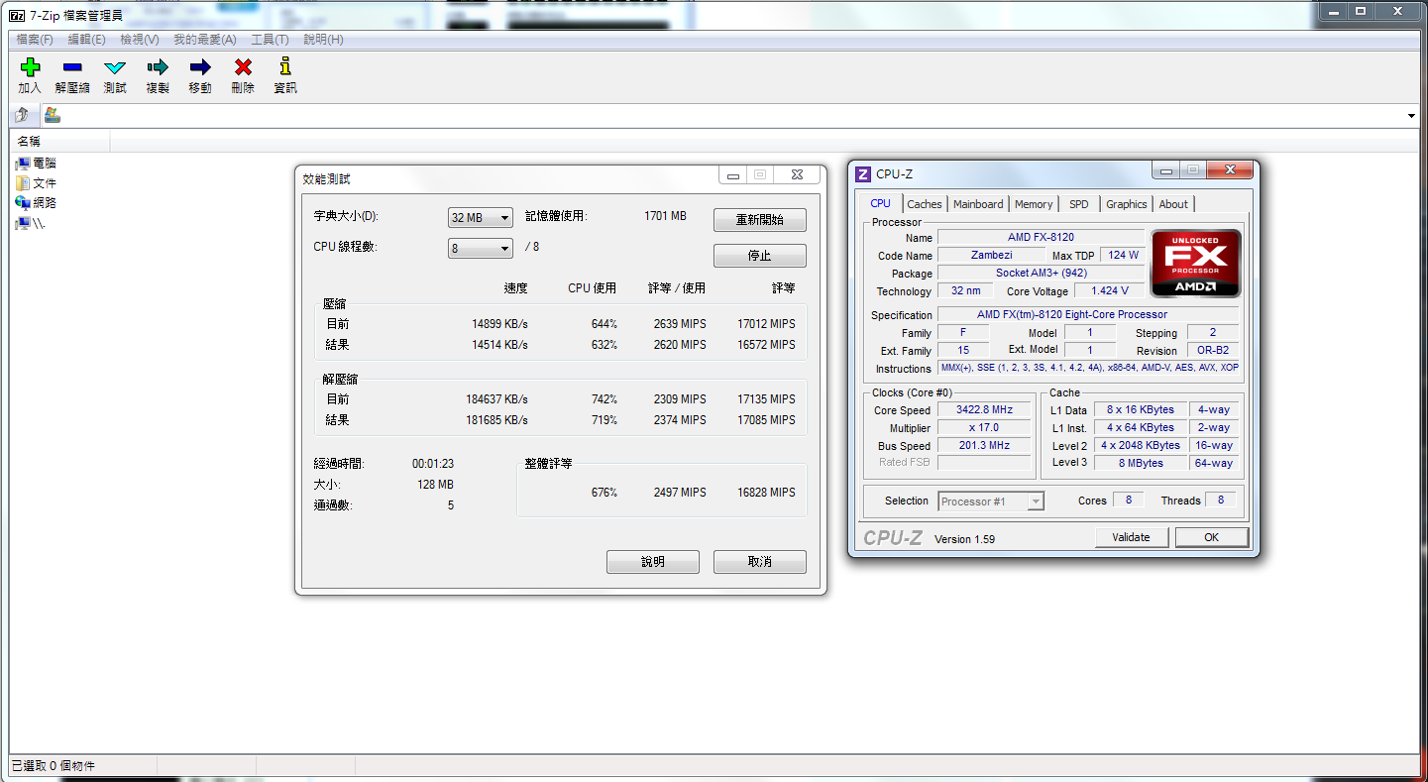
Task: Close the CPU-Z window
Action: coord(1231,170)
